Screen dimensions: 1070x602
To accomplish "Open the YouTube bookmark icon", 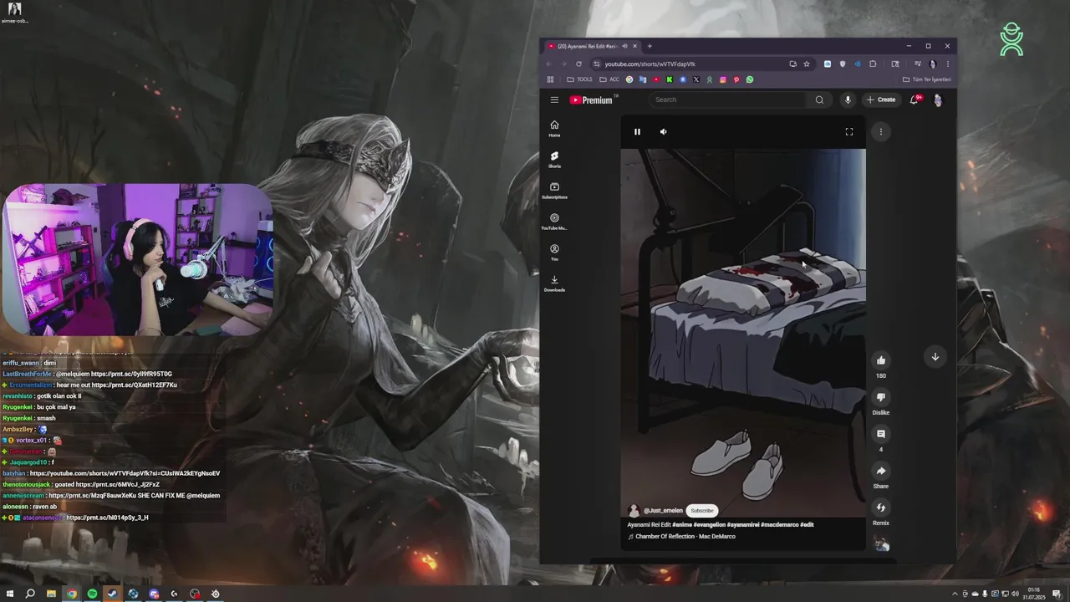I will (x=656, y=79).
